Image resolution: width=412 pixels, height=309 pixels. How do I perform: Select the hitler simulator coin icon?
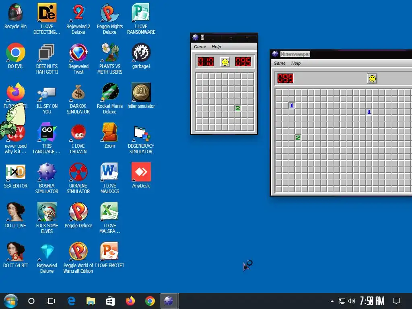tap(141, 93)
